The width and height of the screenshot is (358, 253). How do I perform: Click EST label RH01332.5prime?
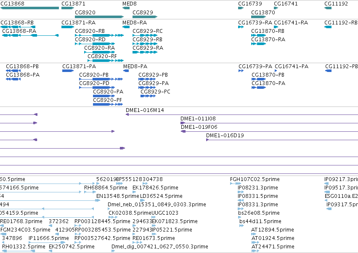pyautogui.click(x=24, y=247)
